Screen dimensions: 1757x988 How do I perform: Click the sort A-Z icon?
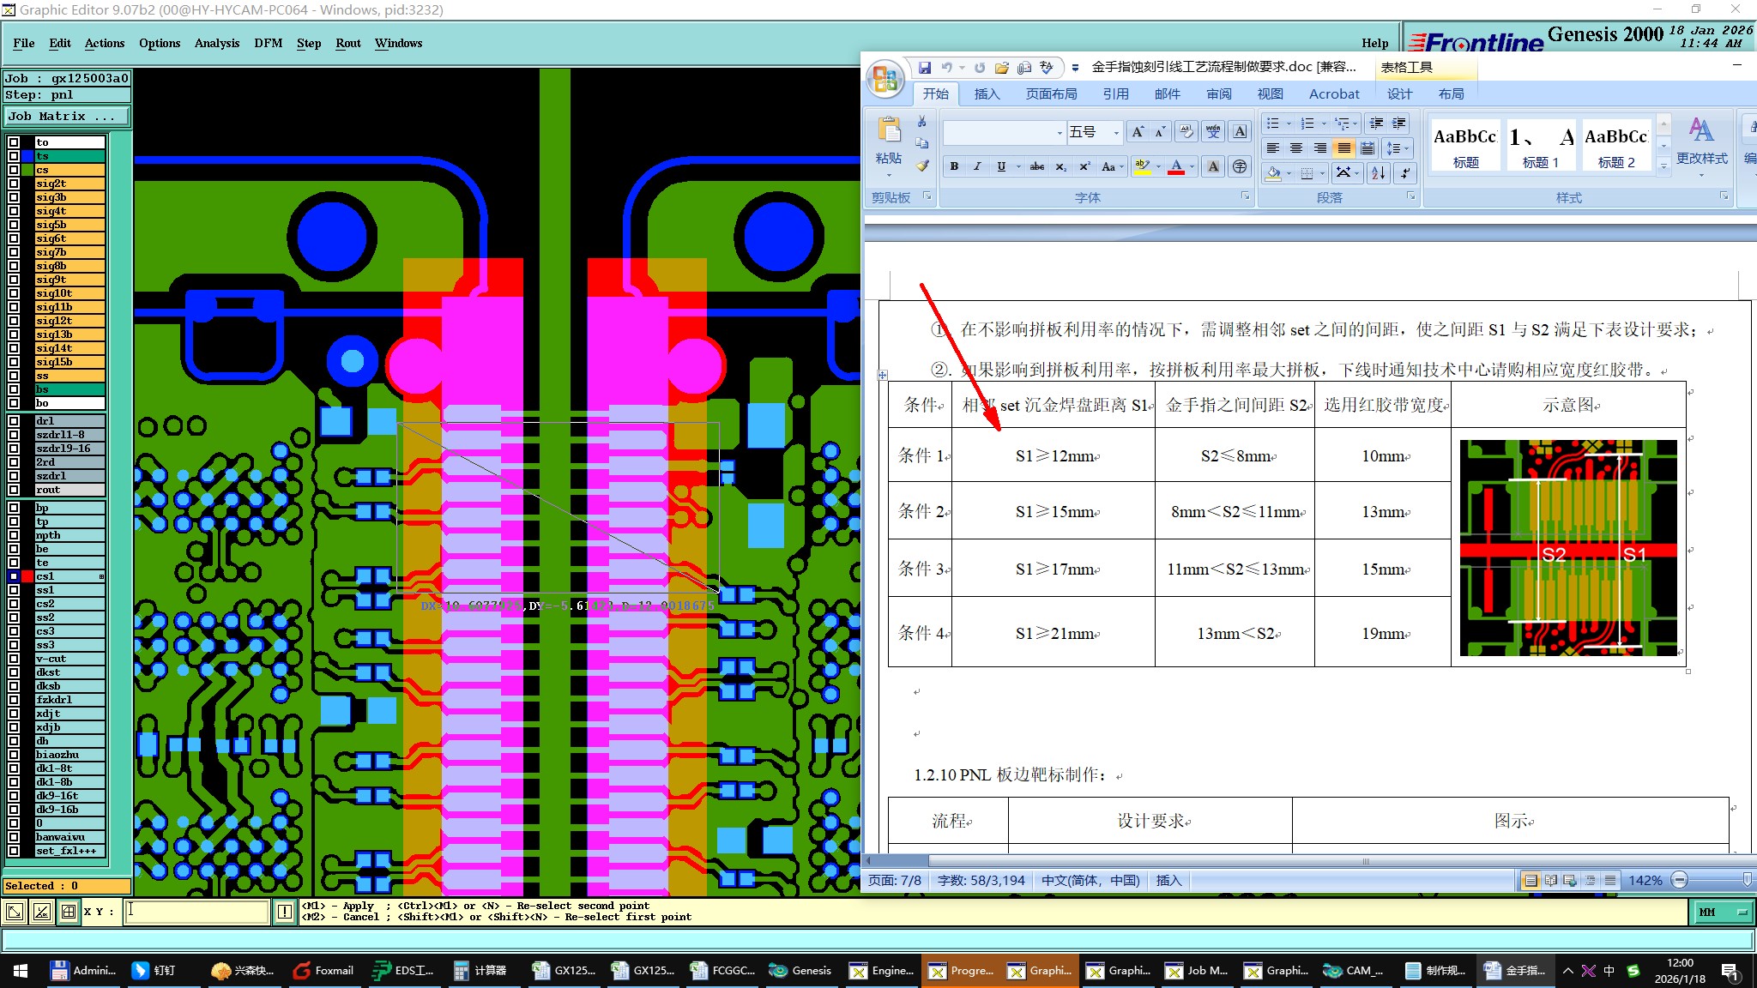(x=1378, y=173)
